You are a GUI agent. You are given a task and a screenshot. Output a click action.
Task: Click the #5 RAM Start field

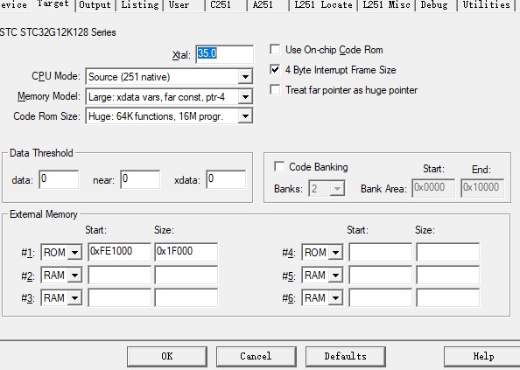point(381,275)
